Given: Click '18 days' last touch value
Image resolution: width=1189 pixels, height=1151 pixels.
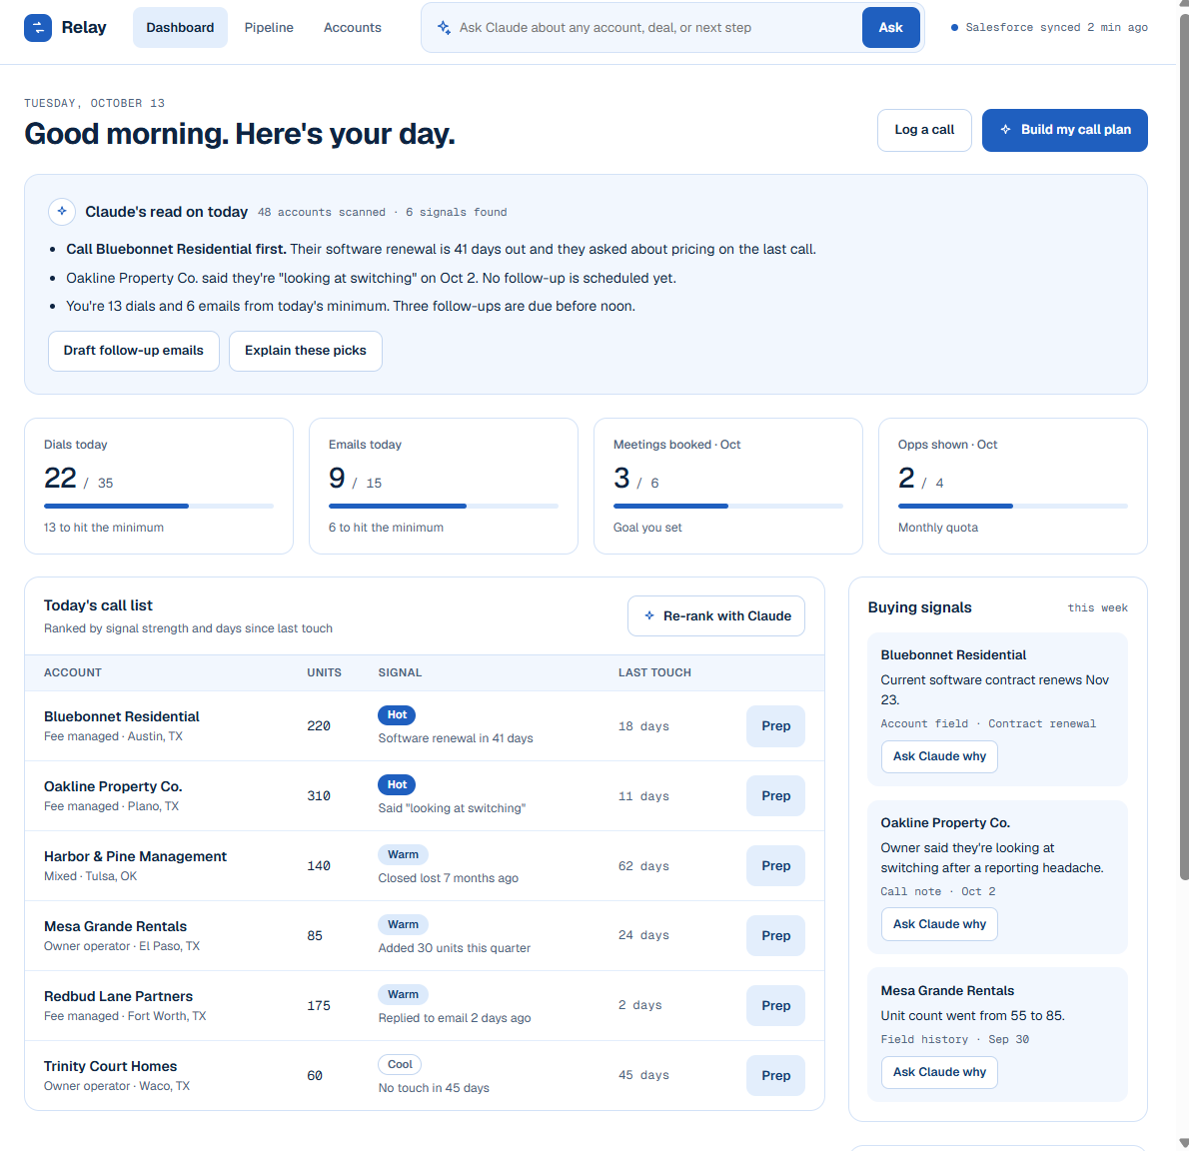Looking at the screenshot, I should tap(643, 726).
